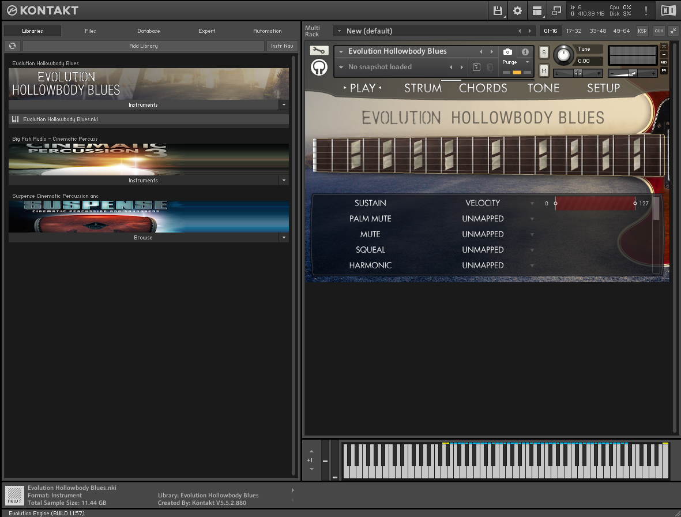Shift keyboard octave down with the arrow
This screenshot has height=517, width=681.
311,469
